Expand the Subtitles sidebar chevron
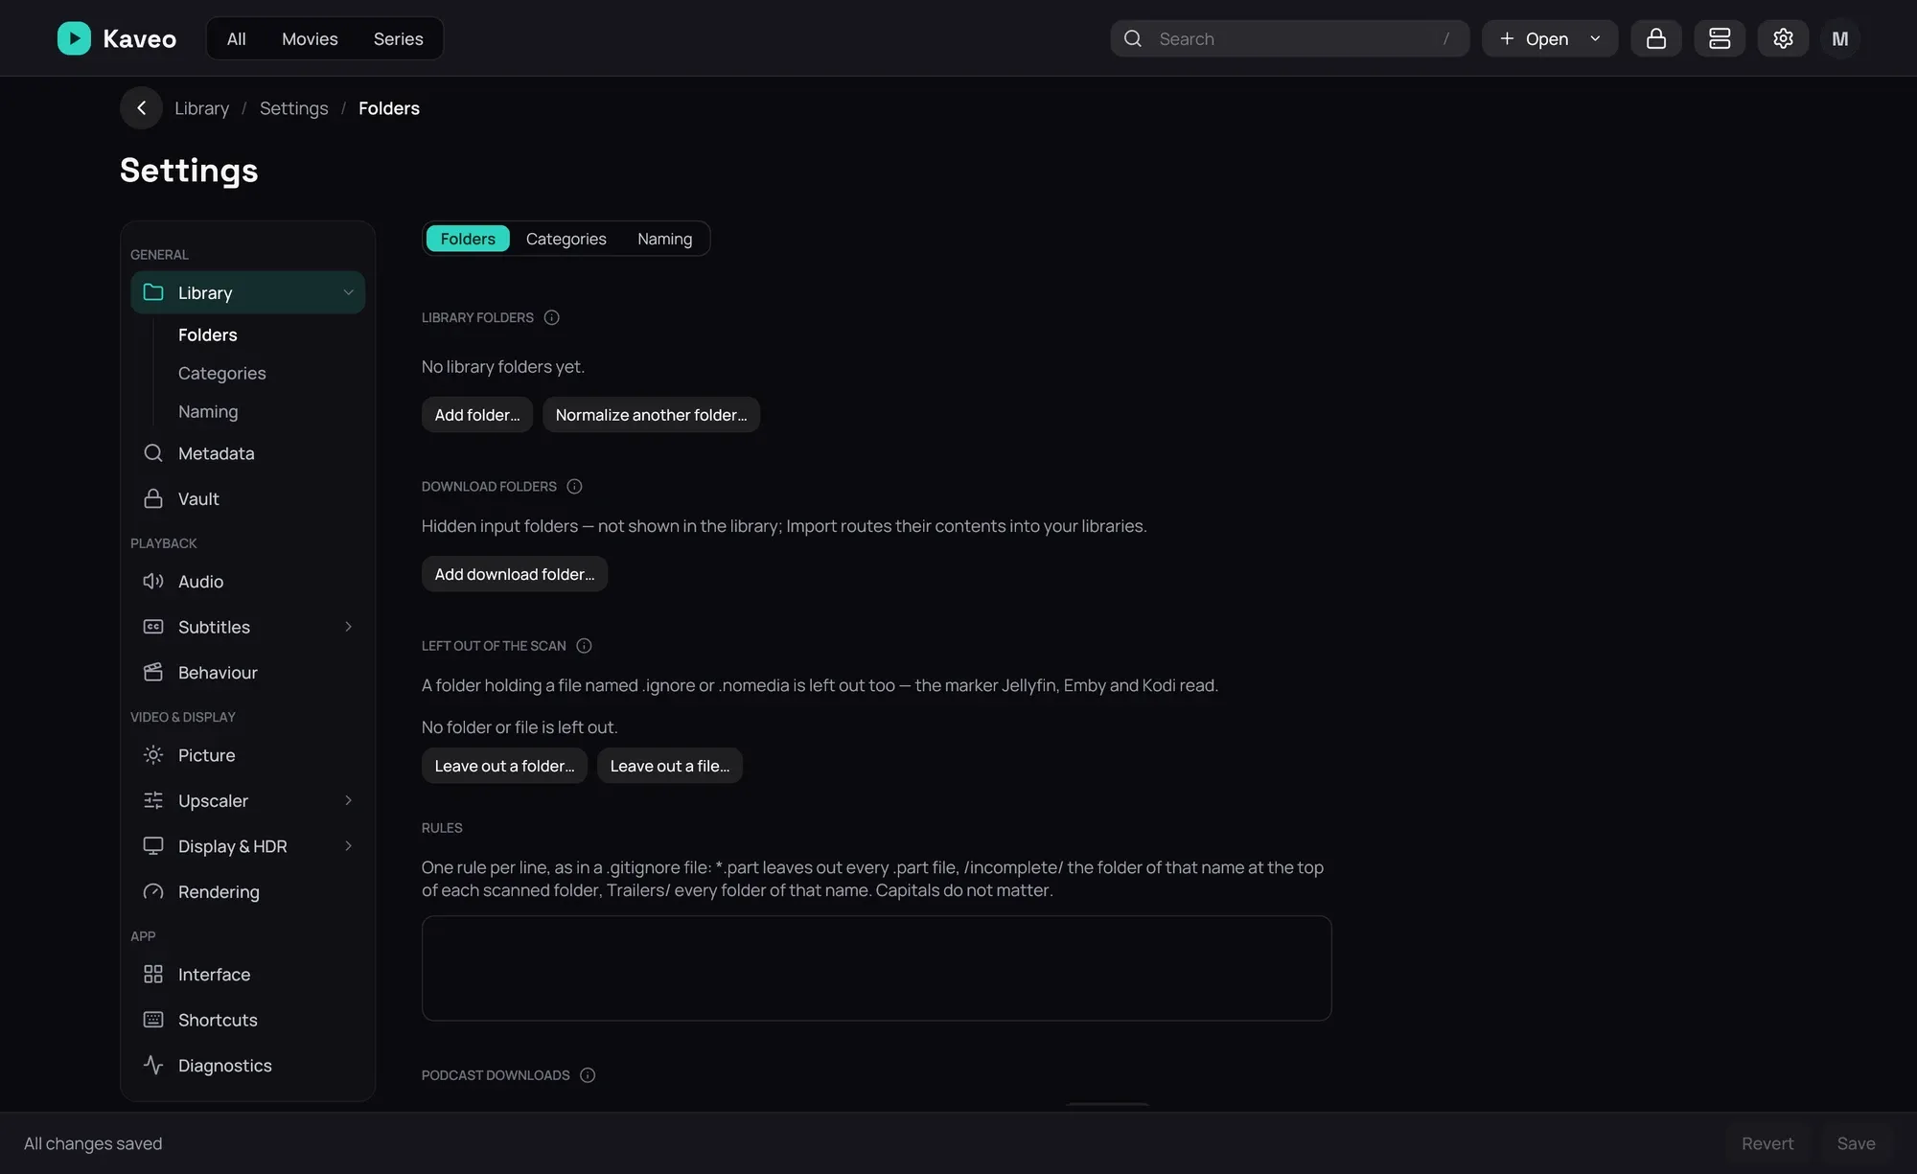The height and width of the screenshot is (1174, 1917). (348, 627)
